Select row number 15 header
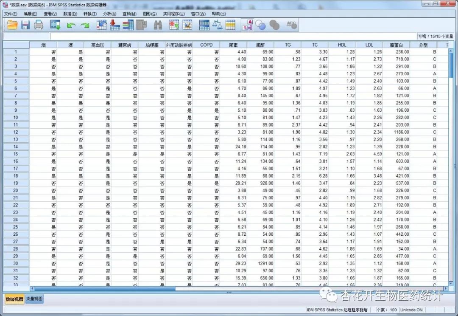The width and height of the screenshot is (458, 316). (x=16, y=154)
